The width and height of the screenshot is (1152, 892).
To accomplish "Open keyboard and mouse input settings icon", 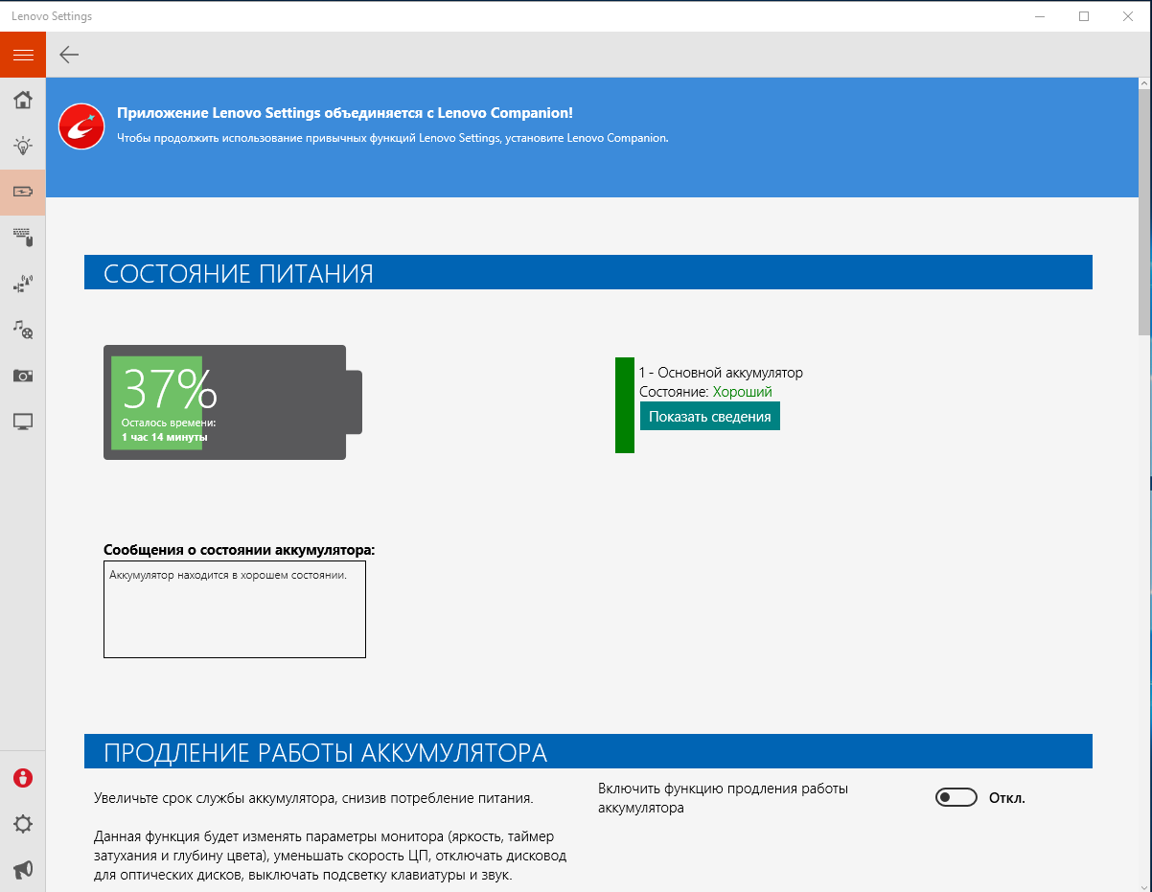I will [23, 238].
